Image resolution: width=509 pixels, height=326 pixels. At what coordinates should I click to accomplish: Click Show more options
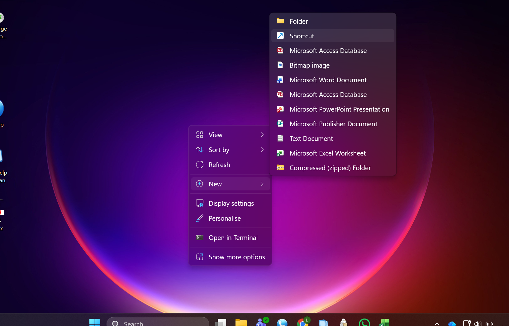tap(236, 257)
